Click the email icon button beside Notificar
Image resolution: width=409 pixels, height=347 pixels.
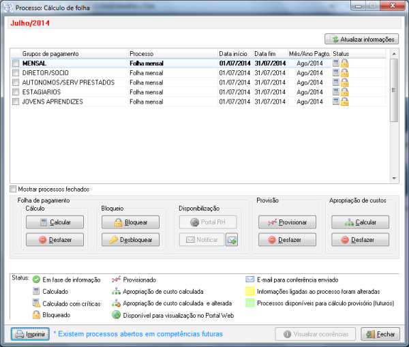[x=232, y=239]
